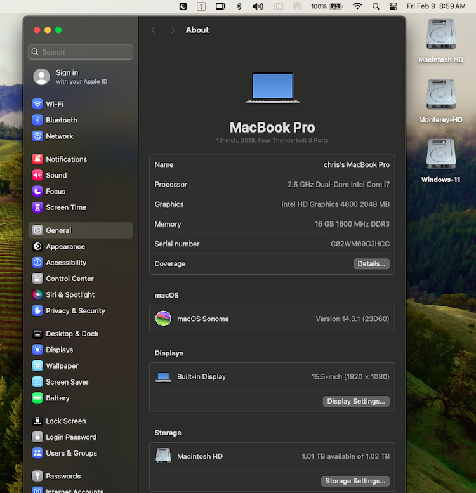Select Network in the sidebar

(81, 136)
